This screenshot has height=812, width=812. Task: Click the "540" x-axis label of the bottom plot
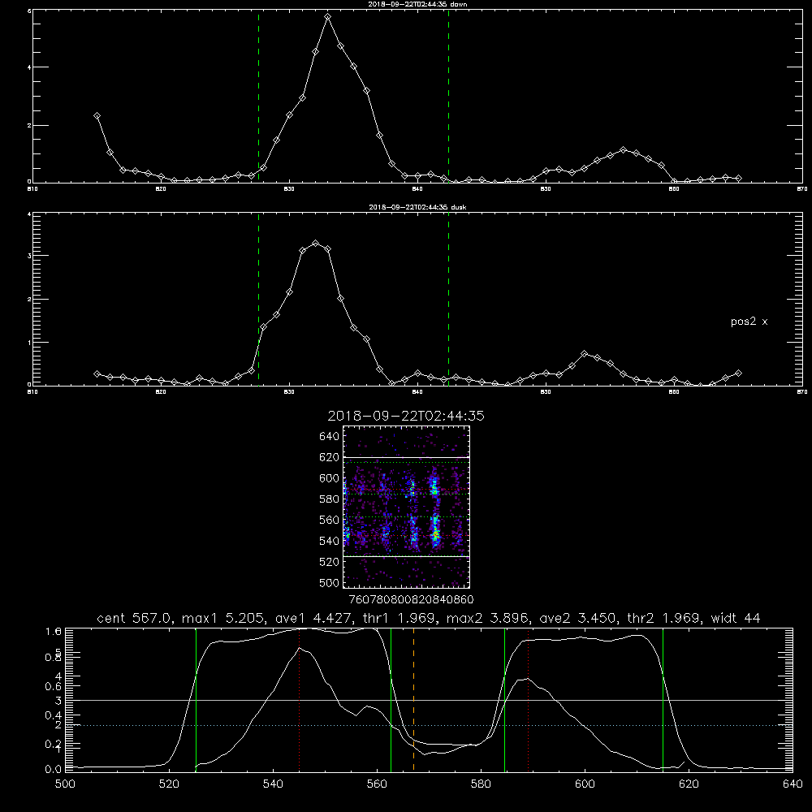point(274,784)
